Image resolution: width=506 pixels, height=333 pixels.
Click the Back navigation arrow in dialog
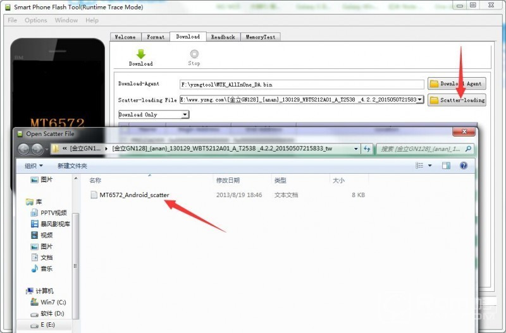(23, 148)
